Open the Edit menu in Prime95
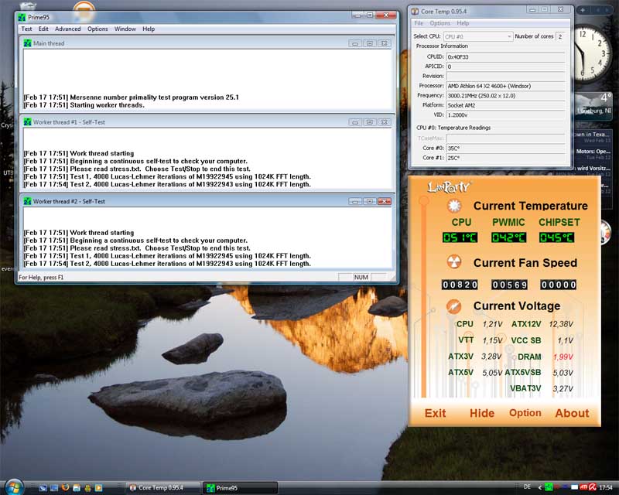619x495 pixels. [x=43, y=29]
